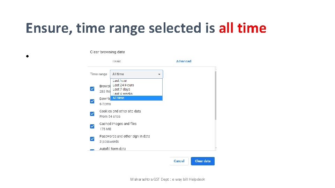
Task: Uncheck Cookies and other site data checkbox
Action: [x=92, y=114]
